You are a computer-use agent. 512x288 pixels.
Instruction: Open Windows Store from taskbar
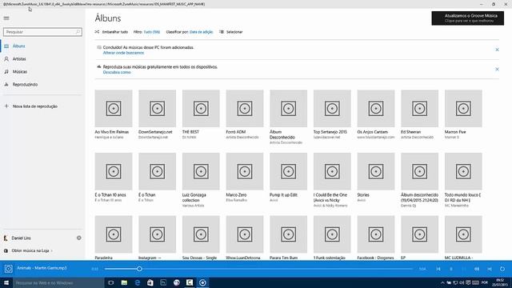(150, 282)
